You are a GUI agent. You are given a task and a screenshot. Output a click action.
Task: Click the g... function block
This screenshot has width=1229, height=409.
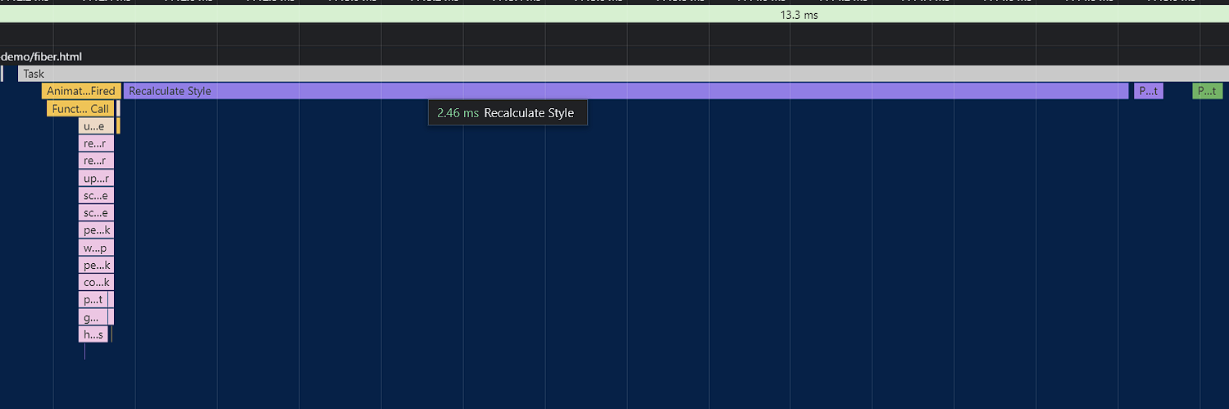click(93, 317)
